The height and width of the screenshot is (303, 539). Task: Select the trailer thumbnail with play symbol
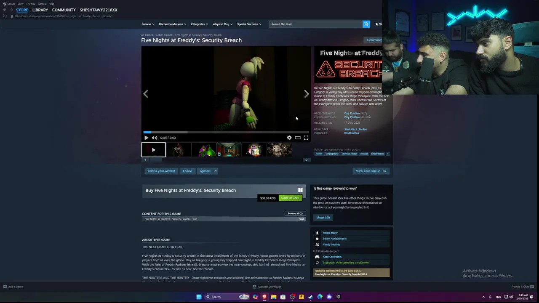click(153, 150)
